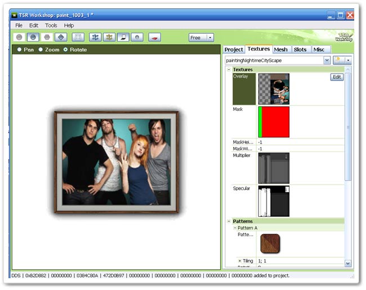The height and width of the screenshot is (290, 366).
Task: Click the first sphere icon in toolbar
Action: (20, 37)
